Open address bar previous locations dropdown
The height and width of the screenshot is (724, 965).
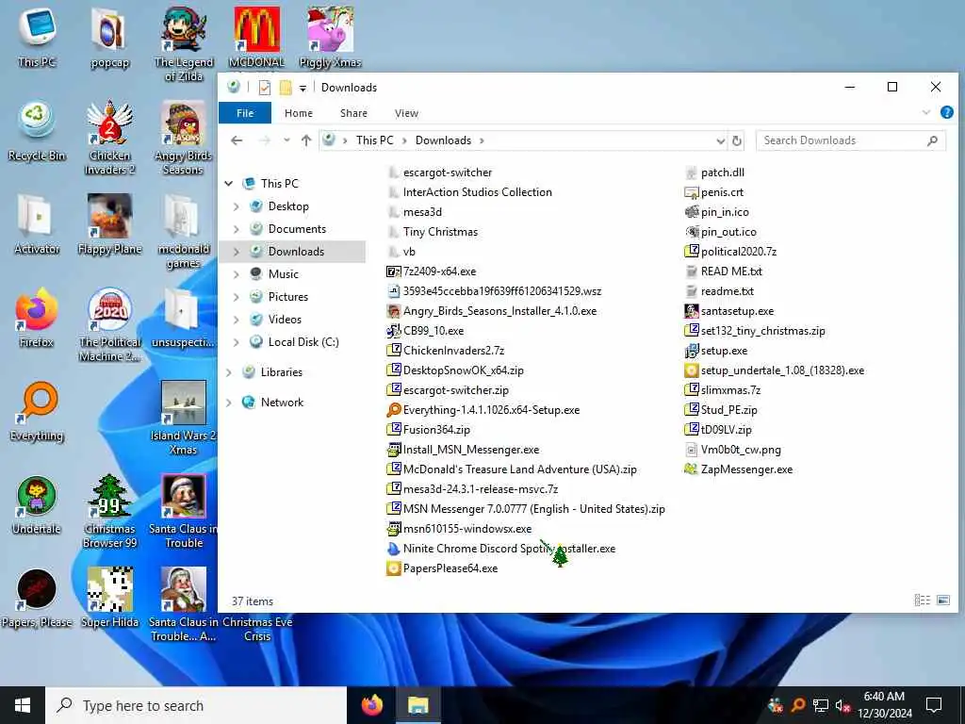pos(720,141)
